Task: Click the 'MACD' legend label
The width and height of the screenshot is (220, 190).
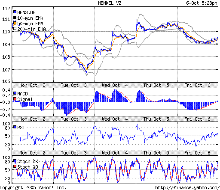Action: tap(22, 94)
